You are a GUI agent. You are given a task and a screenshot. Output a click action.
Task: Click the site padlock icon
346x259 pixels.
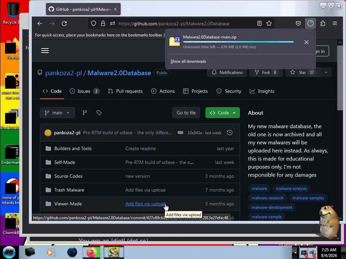(x=103, y=23)
